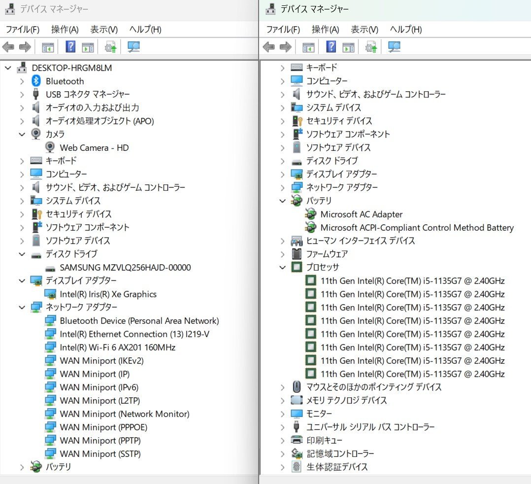Image resolution: width=531 pixels, height=484 pixels.
Task: Select the WAN Miniport (SSTP) entry
Action: (x=100, y=453)
